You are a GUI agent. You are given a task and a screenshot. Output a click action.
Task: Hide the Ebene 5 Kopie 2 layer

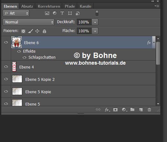6,79
